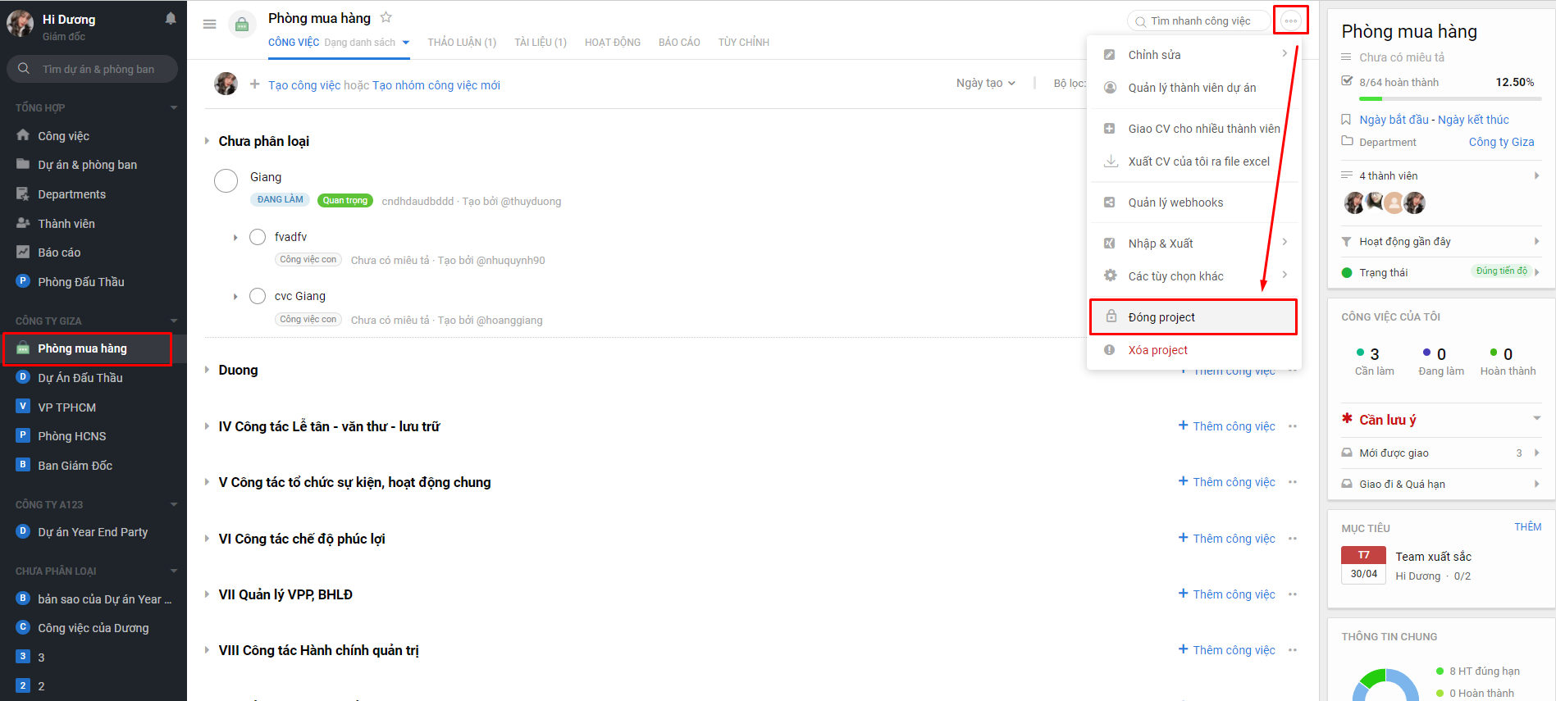This screenshot has width=1556, height=701.
Task: Switch to the TÀI LIỆU (1) tab
Action: [x=541, y=43]
